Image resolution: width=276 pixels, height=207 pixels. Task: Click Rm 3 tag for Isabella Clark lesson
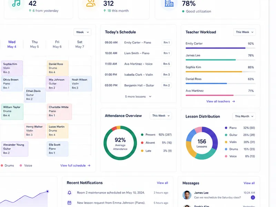click(x=167, y=75)
